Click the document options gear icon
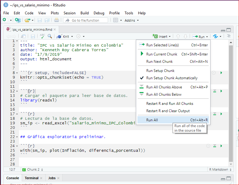Viewport: 239px width, 185px height. (x=78, y=36)
